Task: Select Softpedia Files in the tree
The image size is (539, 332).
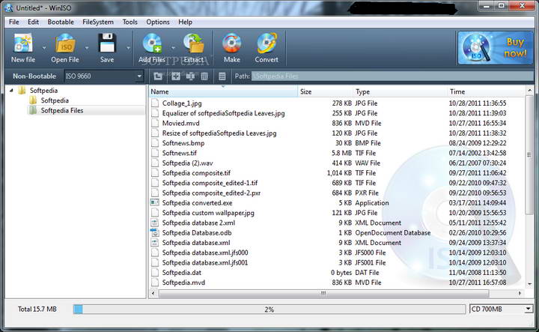Action: click(x=62, y=110)
